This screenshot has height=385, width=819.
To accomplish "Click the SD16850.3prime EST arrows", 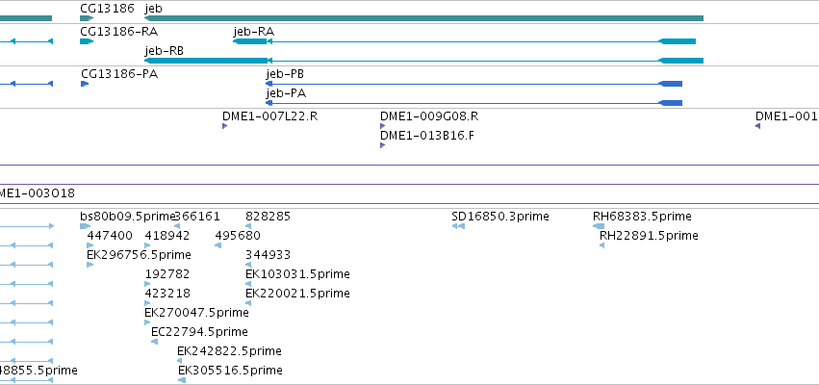I will point(458,226).
